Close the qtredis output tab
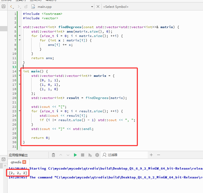Image resolution: width=203 pixels, height=193 pixels. point(24,162)
